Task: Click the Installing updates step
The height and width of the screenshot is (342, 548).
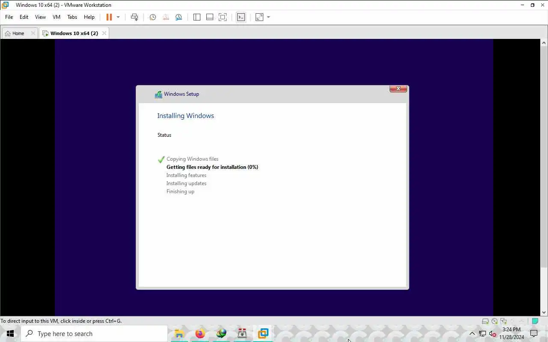Action: (186, 183)
